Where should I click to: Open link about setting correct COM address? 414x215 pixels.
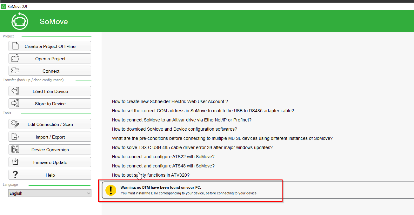(203, 111)
